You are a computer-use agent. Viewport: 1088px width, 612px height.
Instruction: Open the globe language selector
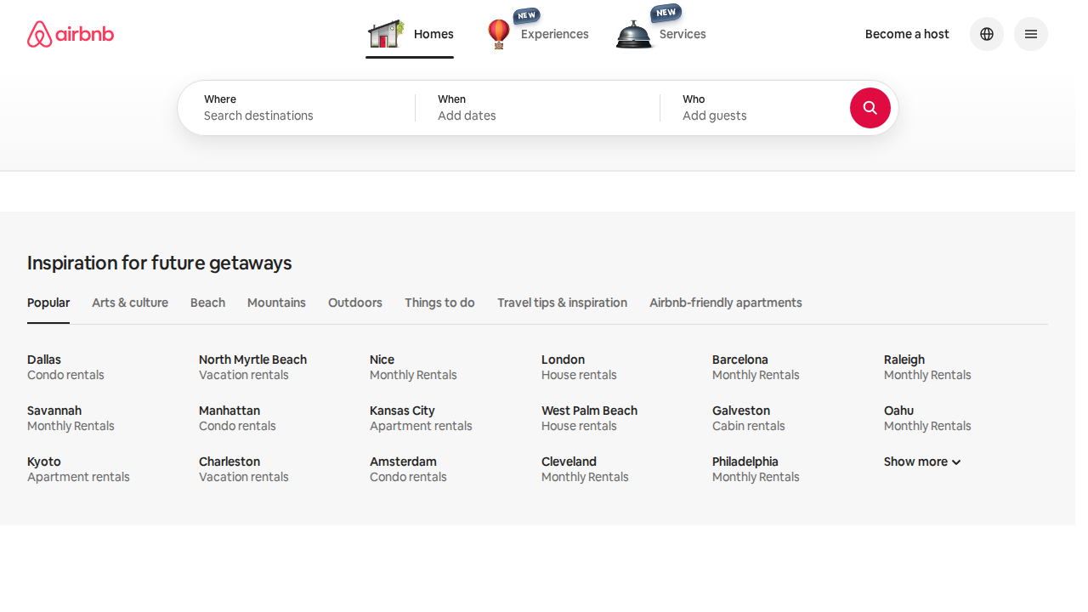coord(986,34)
